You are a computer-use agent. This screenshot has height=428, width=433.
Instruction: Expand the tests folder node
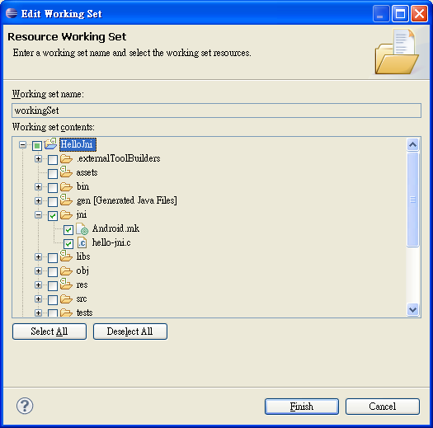(x=39, y=313)
